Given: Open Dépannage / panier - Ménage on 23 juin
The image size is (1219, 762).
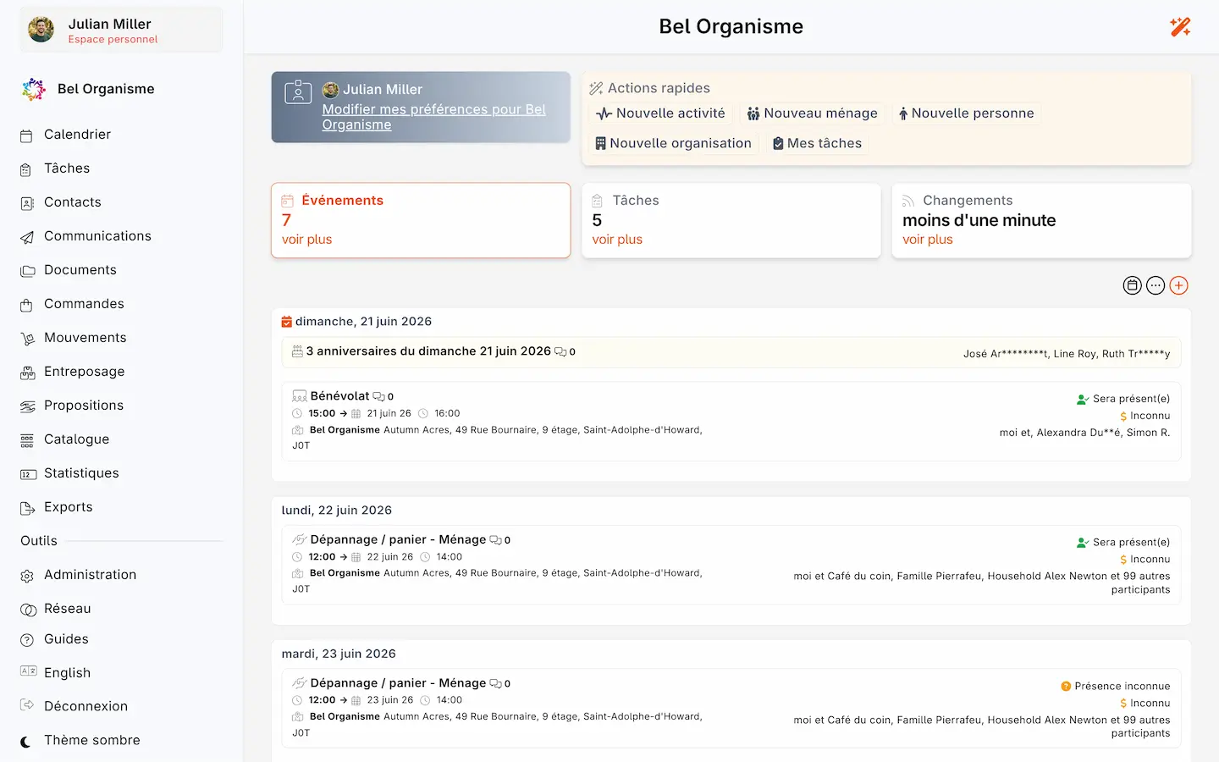Looking at the screenshot, I should [x=398, y=683].
